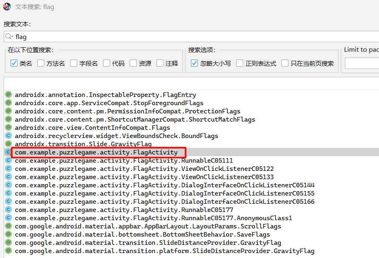This screenshot has width=379, height=258.
Task: Click the class icon beside platform.SlideDistanceProvider.GravityFlag
Action: pos(8,251)
